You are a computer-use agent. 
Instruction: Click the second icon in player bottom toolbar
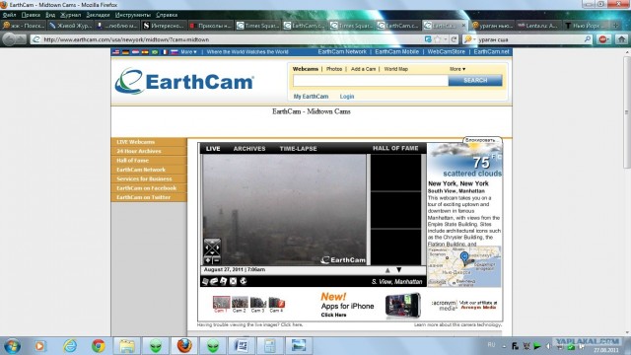pyautogui.click(x=214, y=281)
